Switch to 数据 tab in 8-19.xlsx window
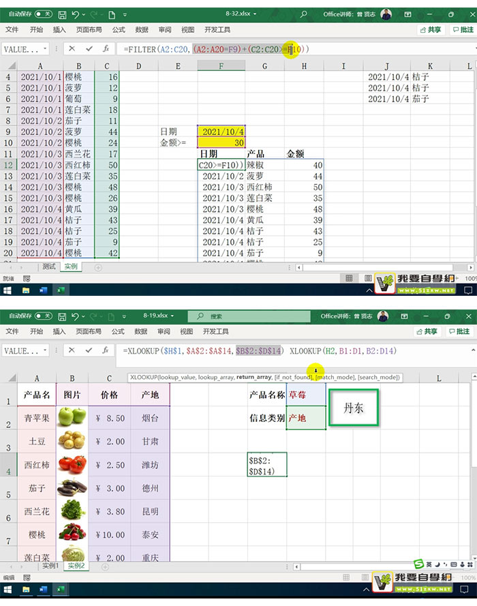The width and height of the screenshot is (477, 606). point(140,331)
